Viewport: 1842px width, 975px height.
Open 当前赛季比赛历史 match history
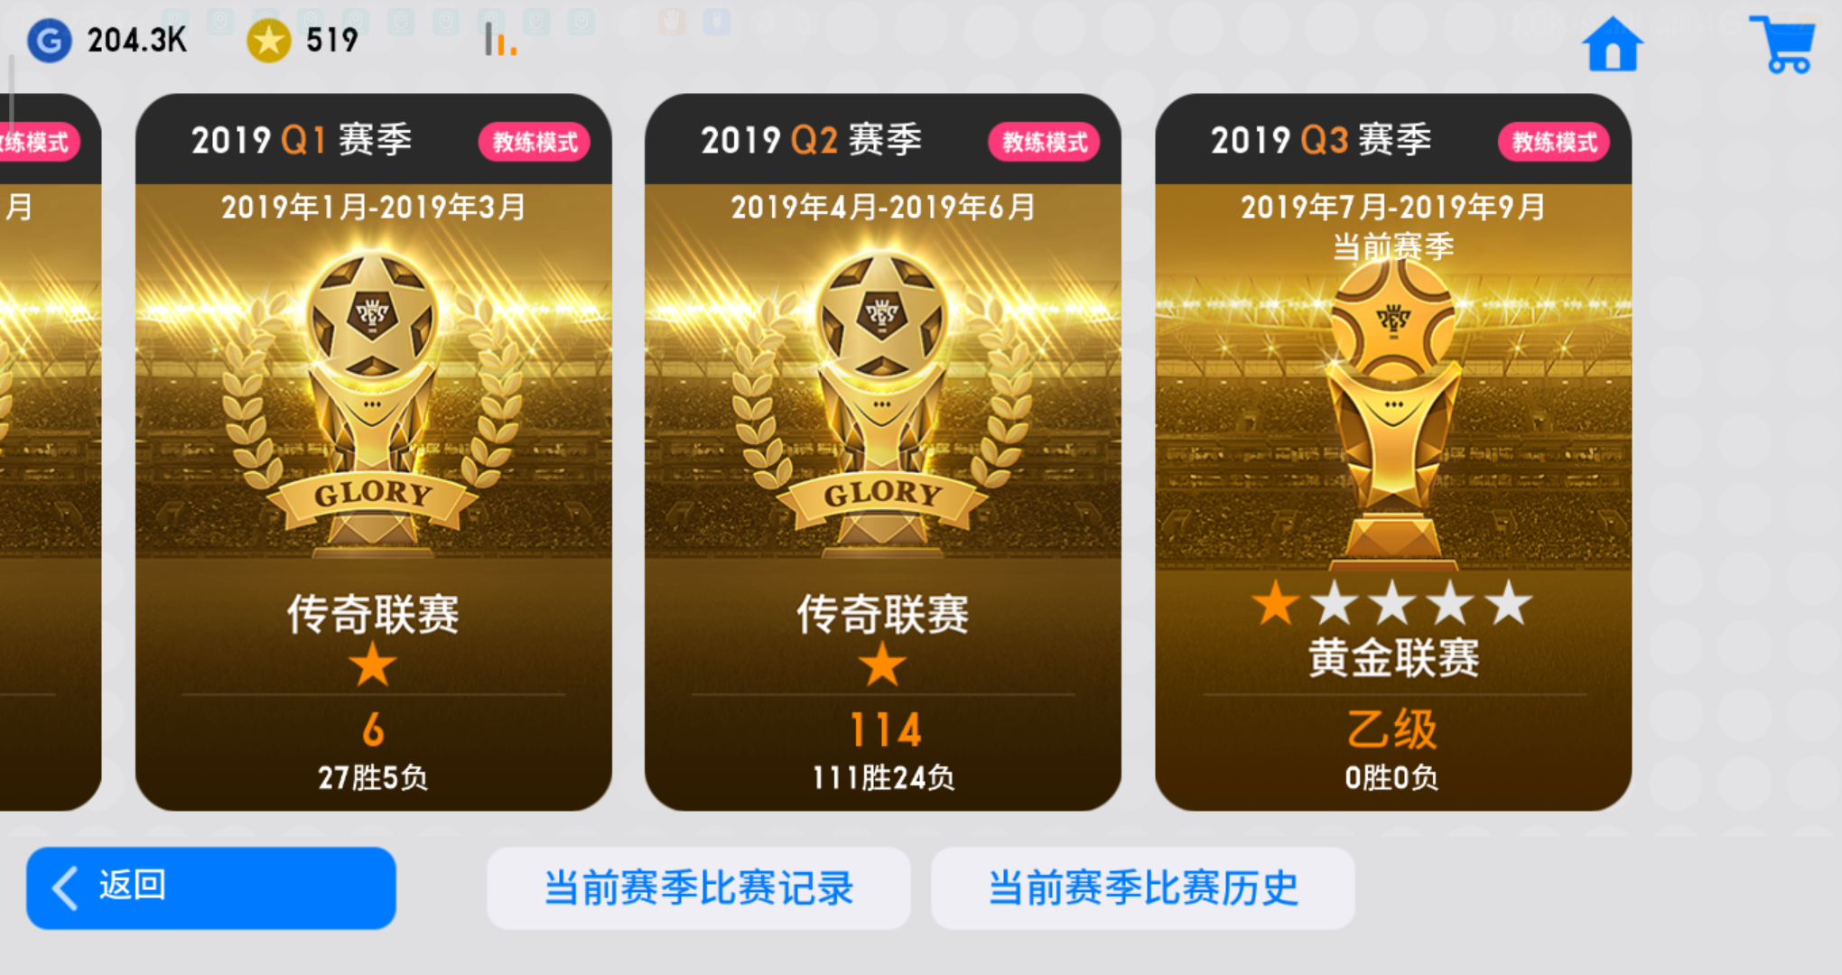1143,887
